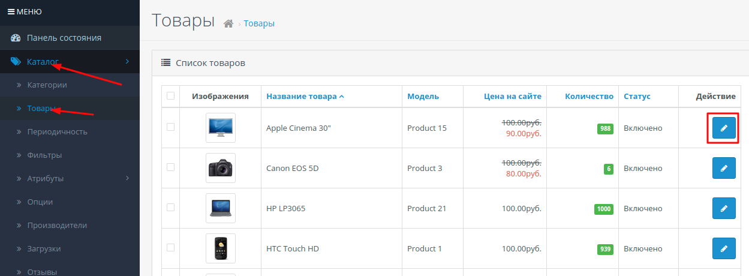
Task: Go to Производители menu item
Action: pos(57,225)
